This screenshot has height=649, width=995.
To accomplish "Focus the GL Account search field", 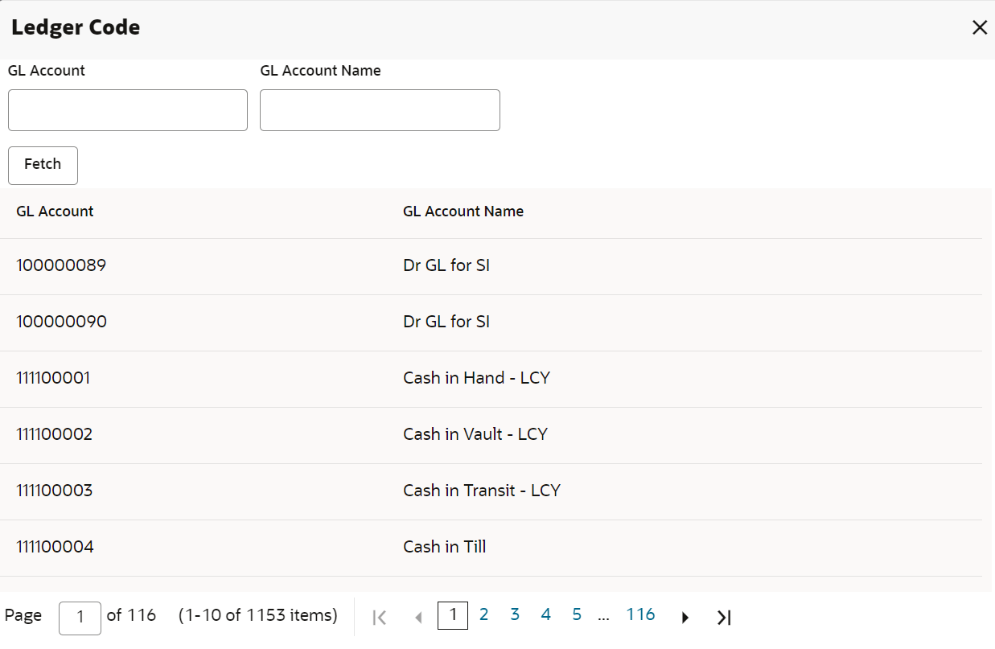I will tap(128, 110).
